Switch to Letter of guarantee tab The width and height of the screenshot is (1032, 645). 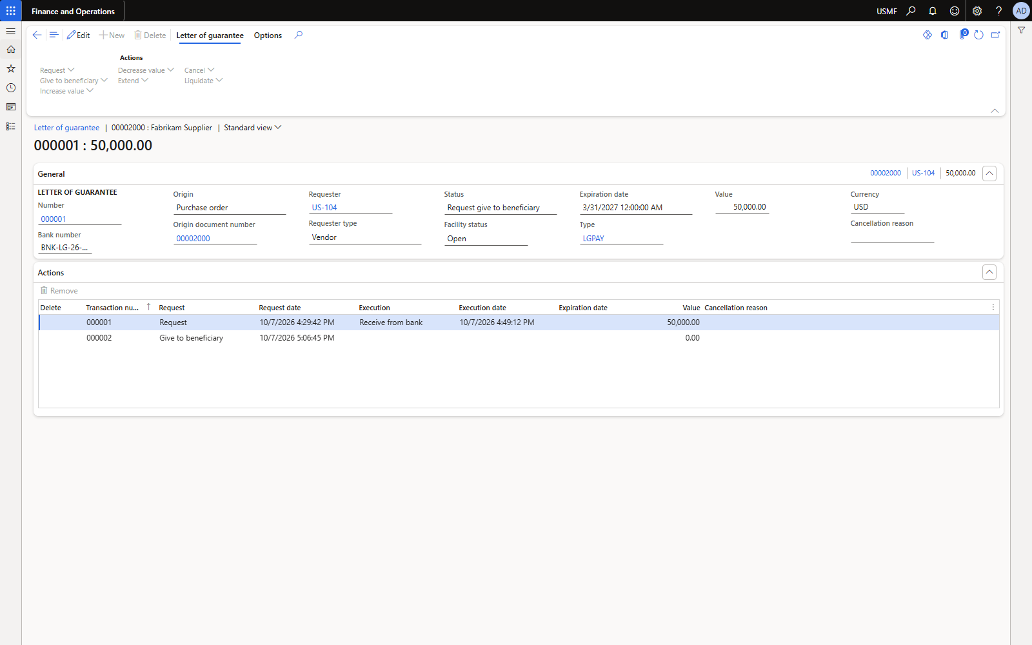coord(210,35)
